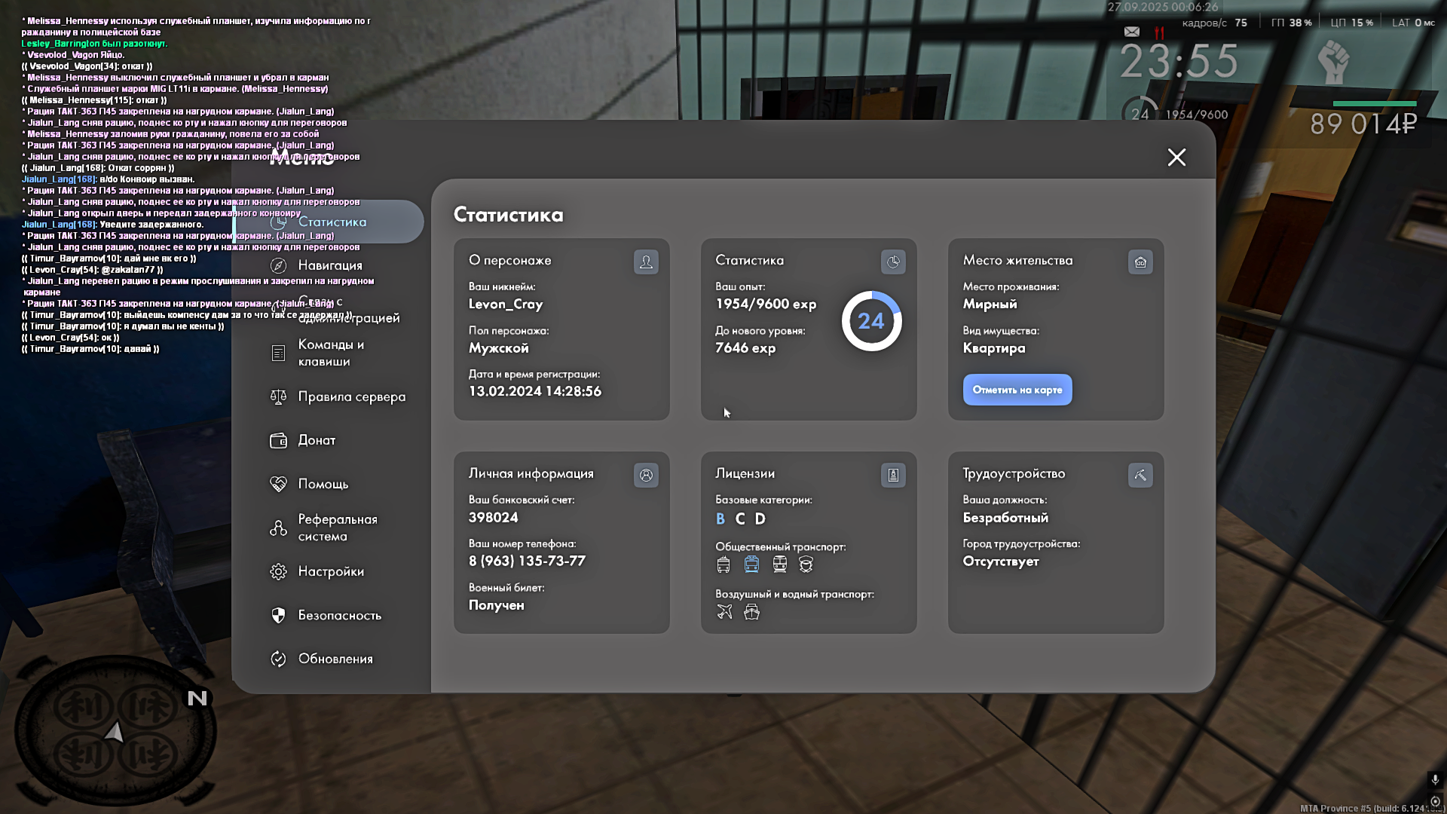Click the pie-chart icon in Статистика card
This screenshot has width=1447, height=814.
coord(893,262)
